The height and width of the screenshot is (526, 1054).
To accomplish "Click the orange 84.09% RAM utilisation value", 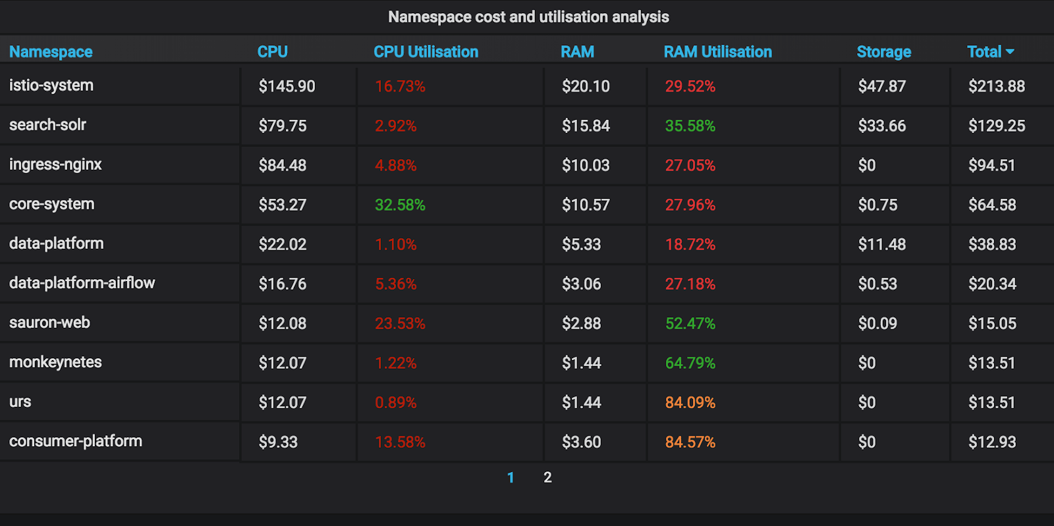I will [690, 402].
